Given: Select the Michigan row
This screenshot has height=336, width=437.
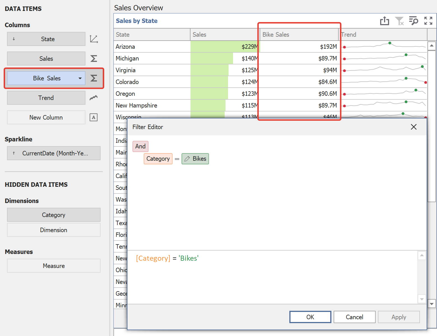Looking at the screenshot, I should [270, 58].
